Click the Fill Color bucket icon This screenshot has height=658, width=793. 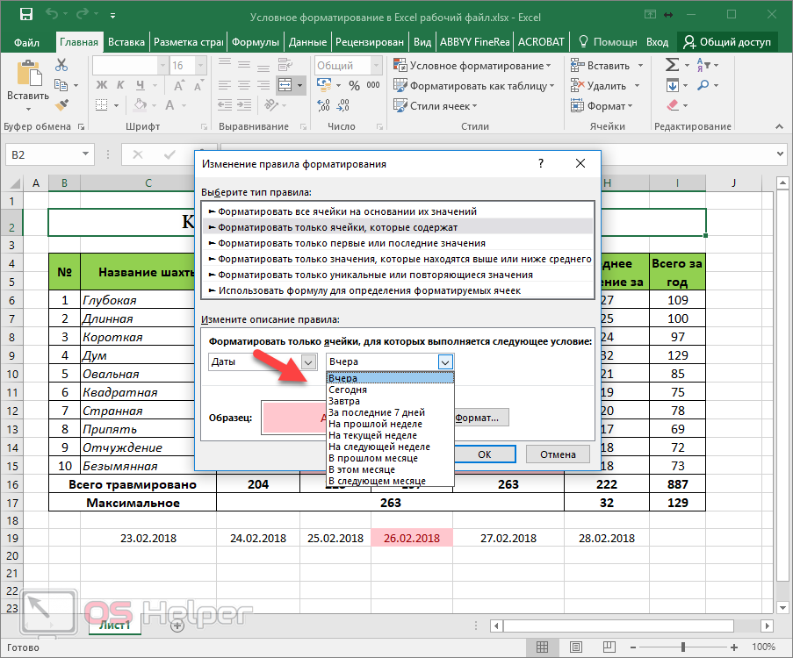coord(141,105)
